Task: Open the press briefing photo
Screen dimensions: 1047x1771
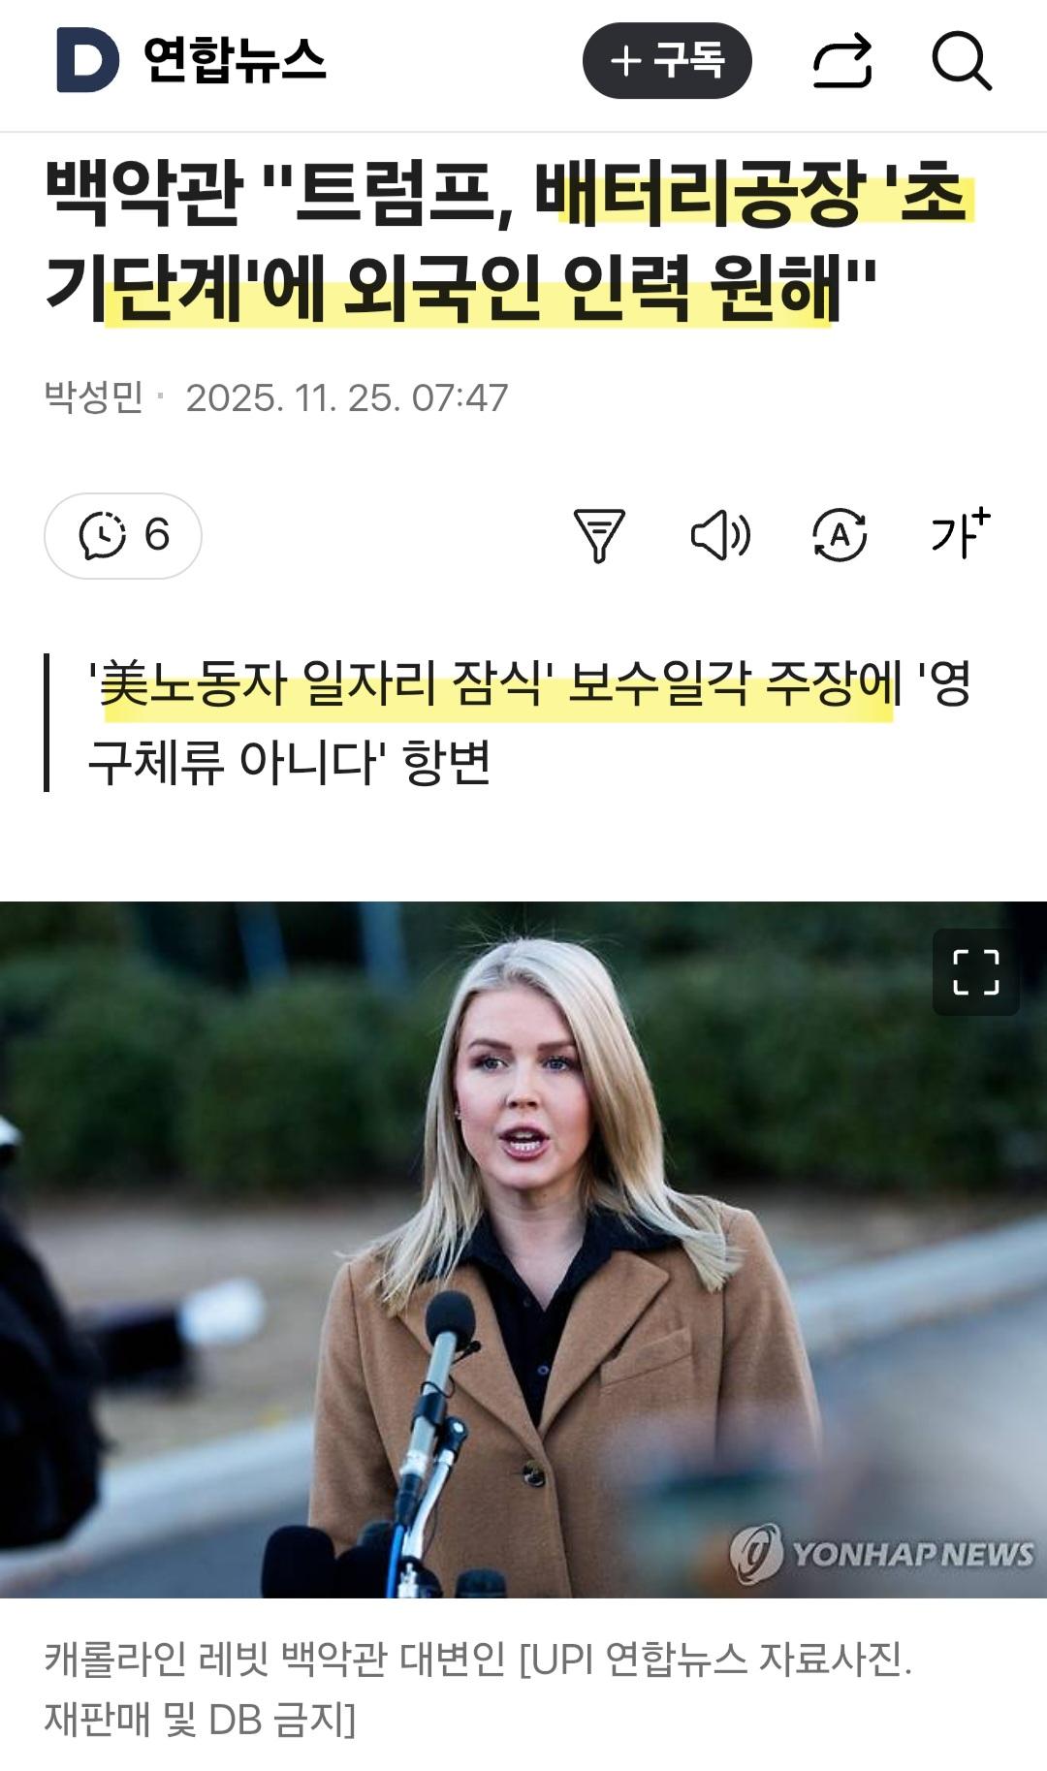Action: point(523,1249)
